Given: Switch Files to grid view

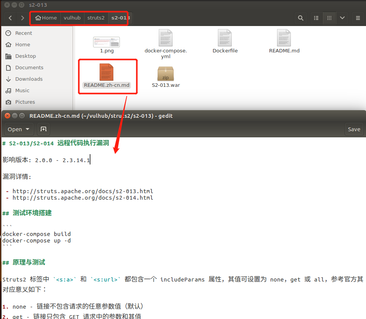Looking at the screenshot, I should pos(329,18).
